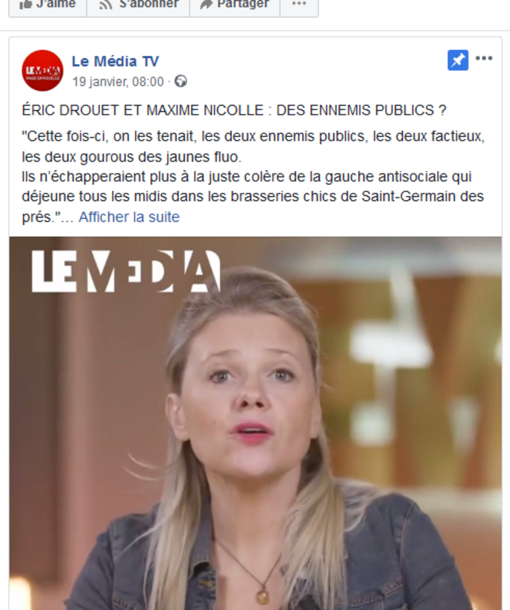Click the J'aime text label
Image resolution: width=510 pixels, height=610 pixels.
pos(56,4)
